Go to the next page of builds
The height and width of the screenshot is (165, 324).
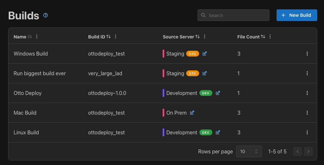click(x=309, y=151)
